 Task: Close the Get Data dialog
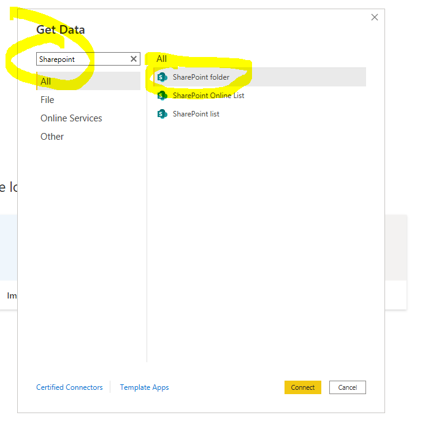click(375, 17)
